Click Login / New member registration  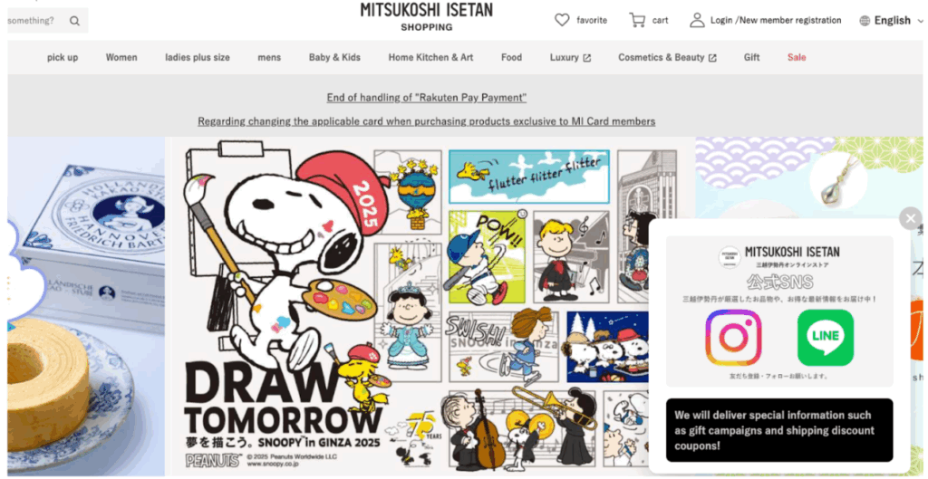pyautogui.click(x=776, y=20)
